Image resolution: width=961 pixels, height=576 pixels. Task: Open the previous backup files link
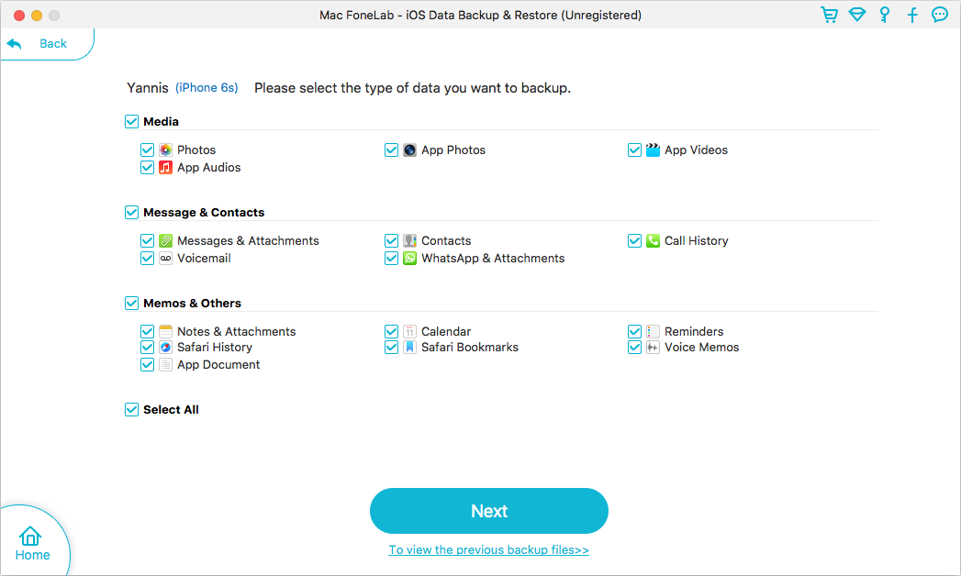pyautogui.click(x=488, y=550)
